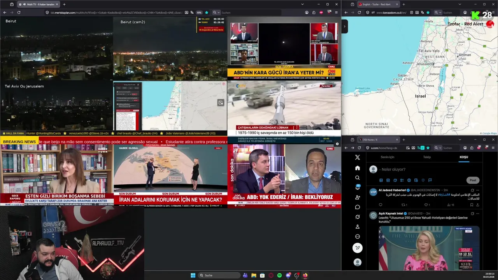This screenshot has height=280, width=498.
Task: List all tabs in Multi TV window
Action: click(x=302, y=4)
